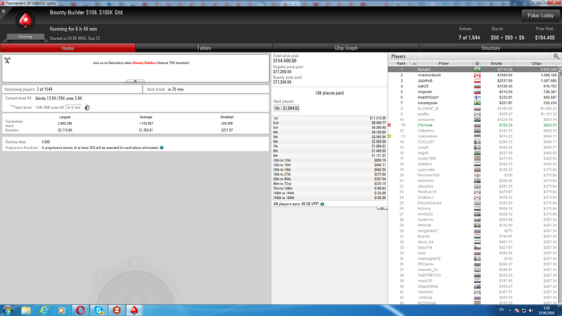This screenshot has width=562, height=316.
Task: Select player row Reckoner303
Action: tap(473, 175)
